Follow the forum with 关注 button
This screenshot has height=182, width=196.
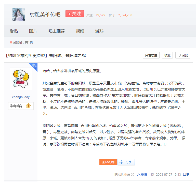tap(74, 14)
